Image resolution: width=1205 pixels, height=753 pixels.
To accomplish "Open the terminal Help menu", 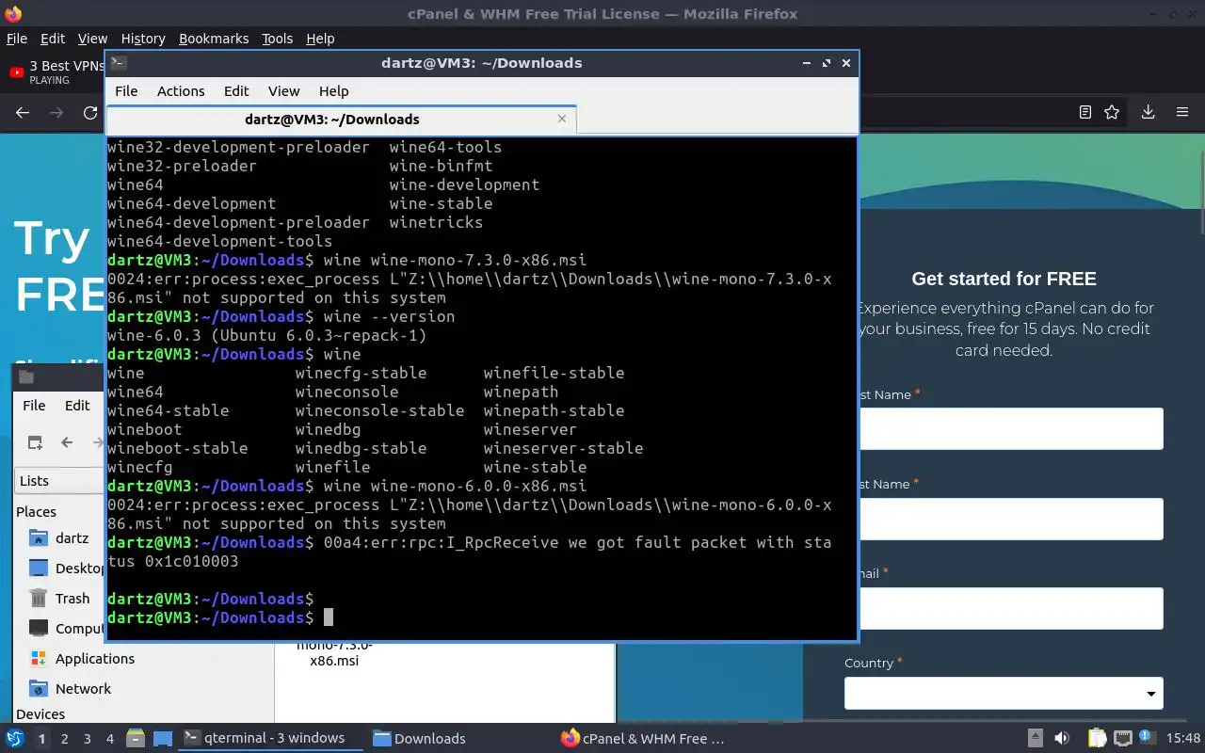I will pos(334,91).
